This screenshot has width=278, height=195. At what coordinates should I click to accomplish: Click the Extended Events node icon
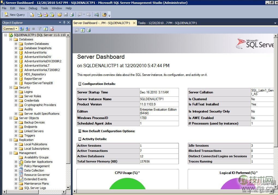[21, 179]
